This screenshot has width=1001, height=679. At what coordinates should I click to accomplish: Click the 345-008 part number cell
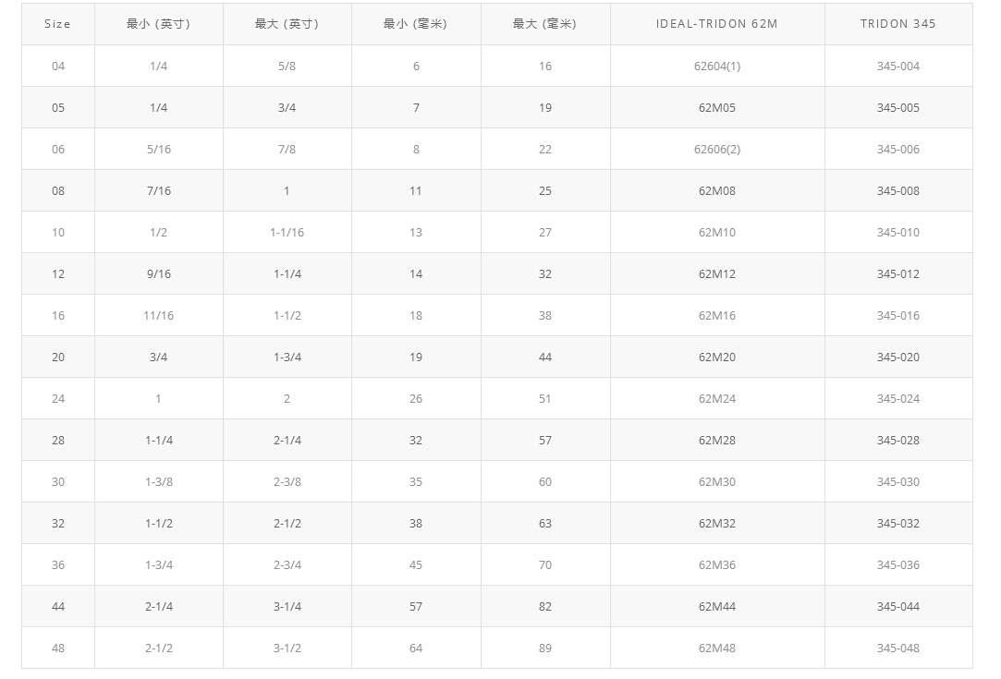pos(897,191)
